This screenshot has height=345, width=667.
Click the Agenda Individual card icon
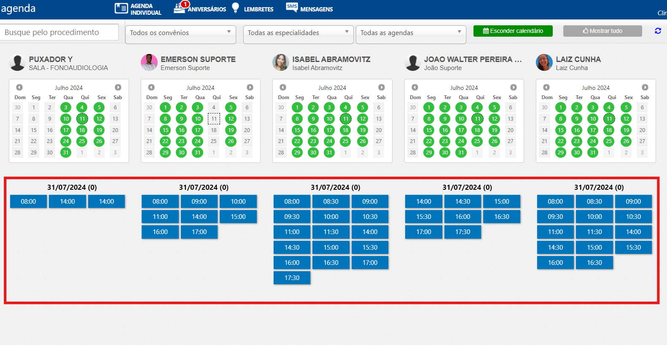[x=121, y=8]
